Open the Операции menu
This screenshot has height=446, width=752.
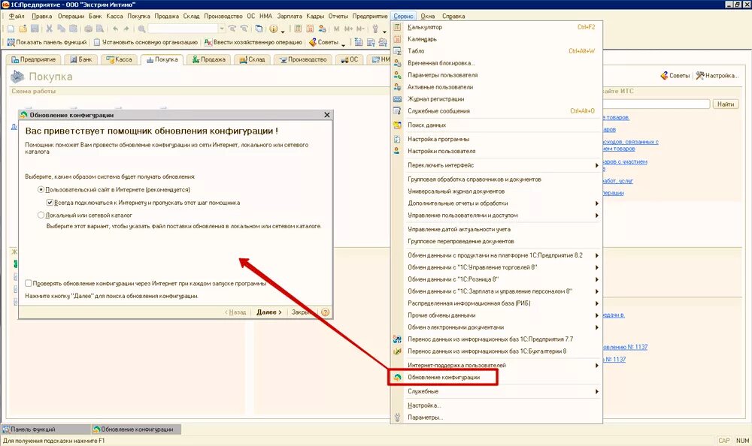(x=71, y=17)
